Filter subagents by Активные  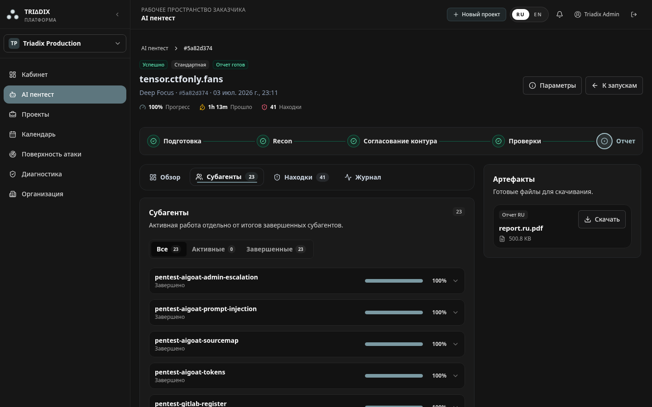[x=213, y=249]
